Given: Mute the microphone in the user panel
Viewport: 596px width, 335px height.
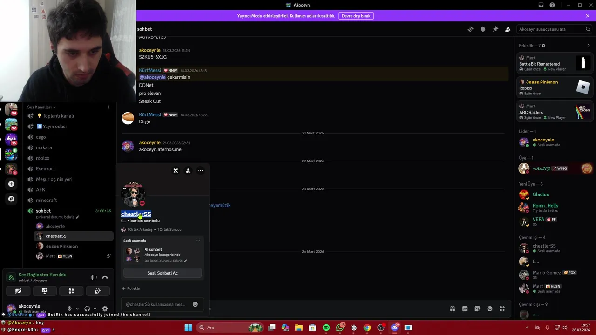Looking at the screenshot, I should [69, 308].
